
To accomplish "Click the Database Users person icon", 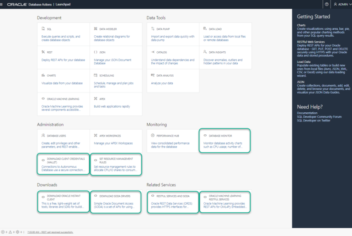I will [43, 136].
